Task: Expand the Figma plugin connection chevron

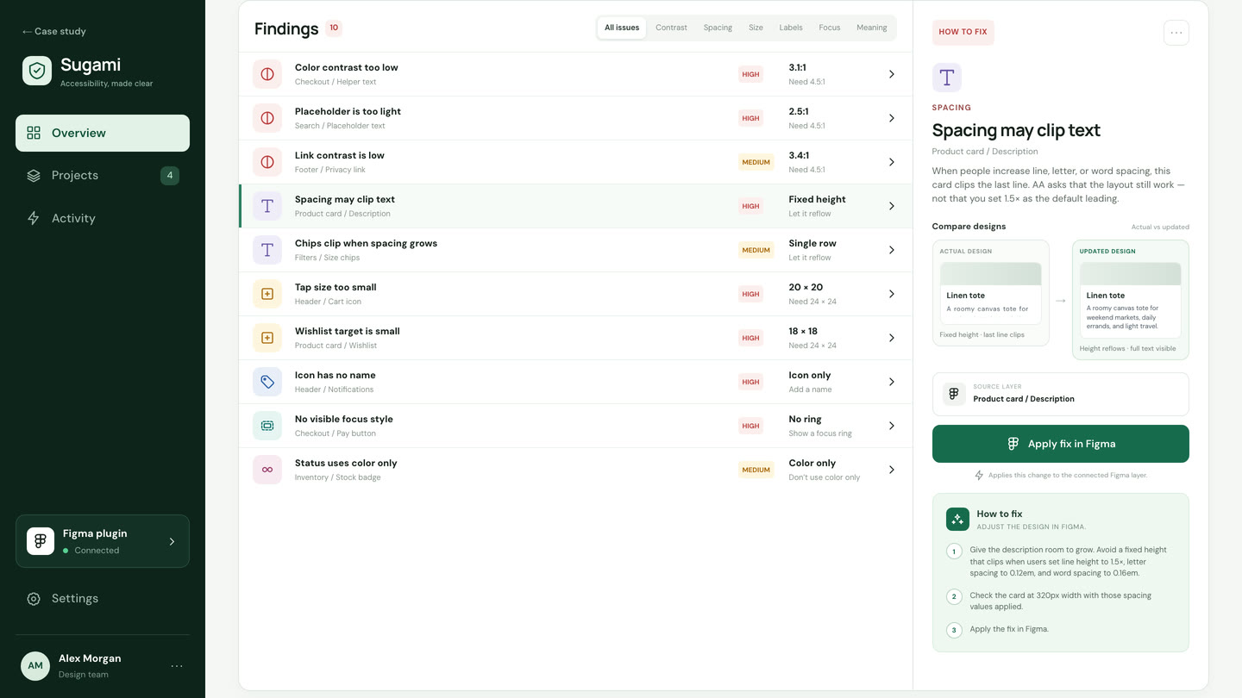Action: (172, 542)
